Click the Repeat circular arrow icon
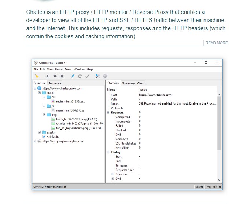This screenshot has width=243, height=204. [80, 76]
